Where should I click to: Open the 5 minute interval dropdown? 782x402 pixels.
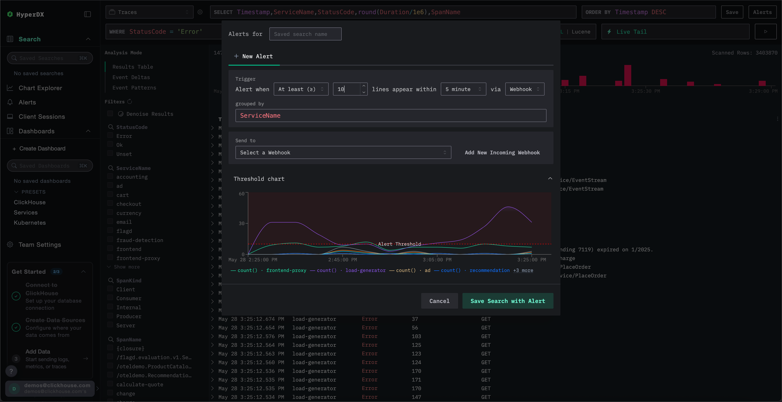click(463, 89)
